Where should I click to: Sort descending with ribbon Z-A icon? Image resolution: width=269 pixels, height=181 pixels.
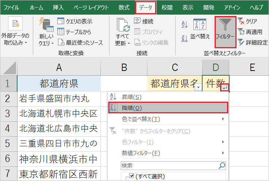[184, 38]
